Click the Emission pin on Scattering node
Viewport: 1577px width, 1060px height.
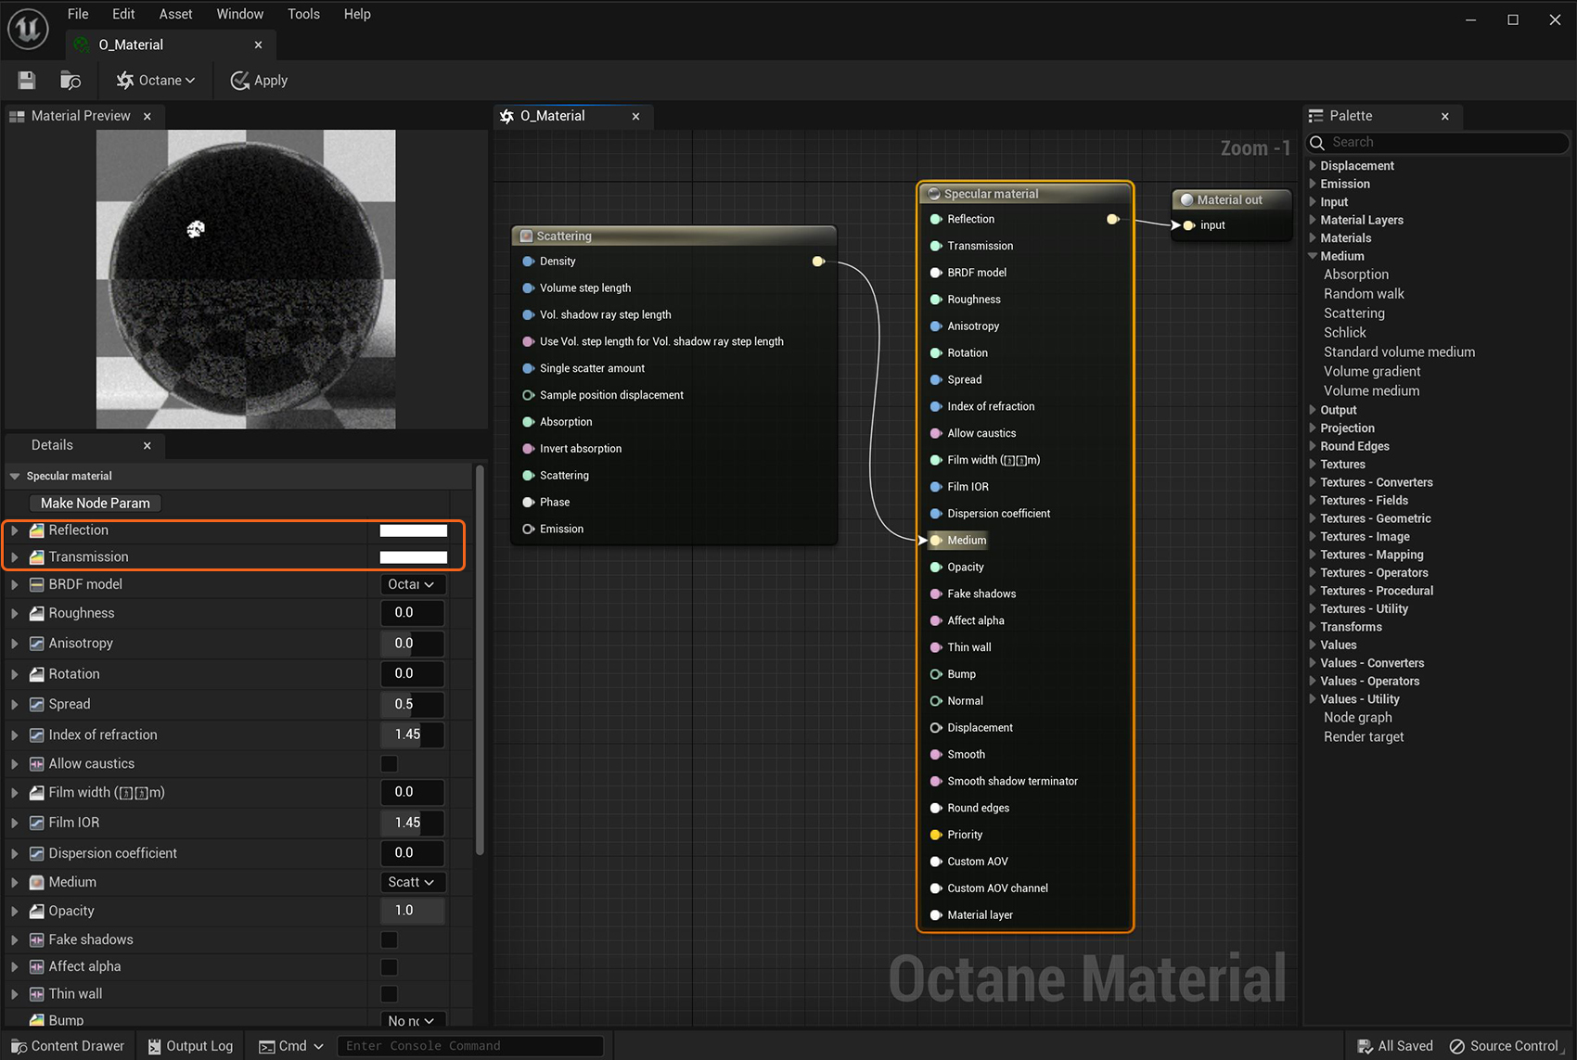point(529,529)
